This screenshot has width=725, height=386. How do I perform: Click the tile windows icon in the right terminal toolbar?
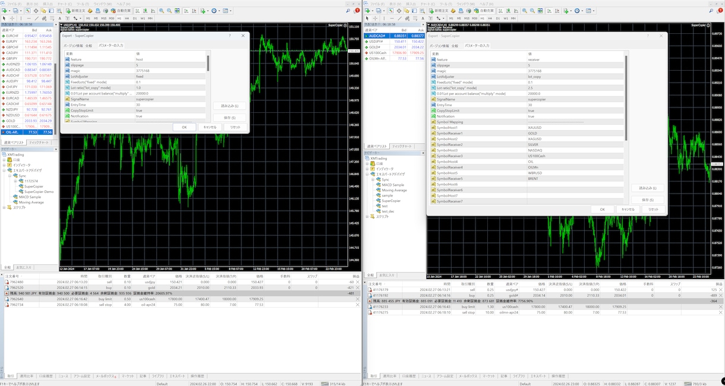point(540,11)
